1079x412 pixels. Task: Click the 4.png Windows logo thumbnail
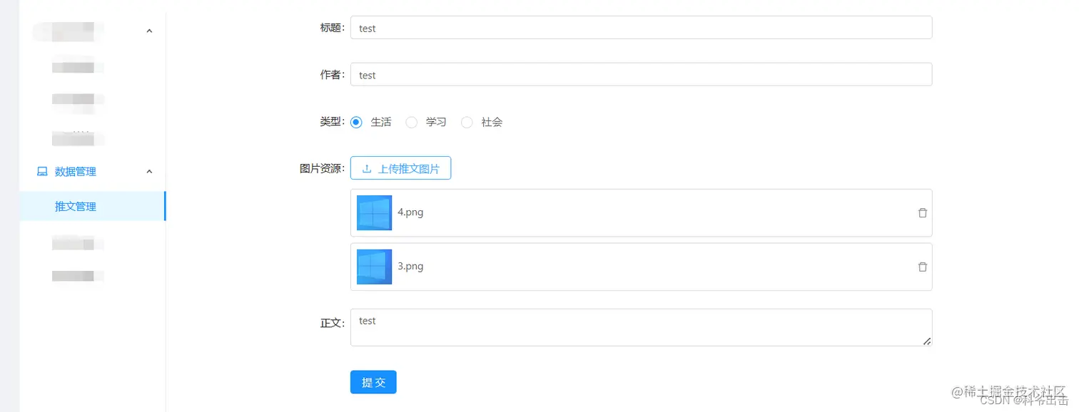click(374, 212)
